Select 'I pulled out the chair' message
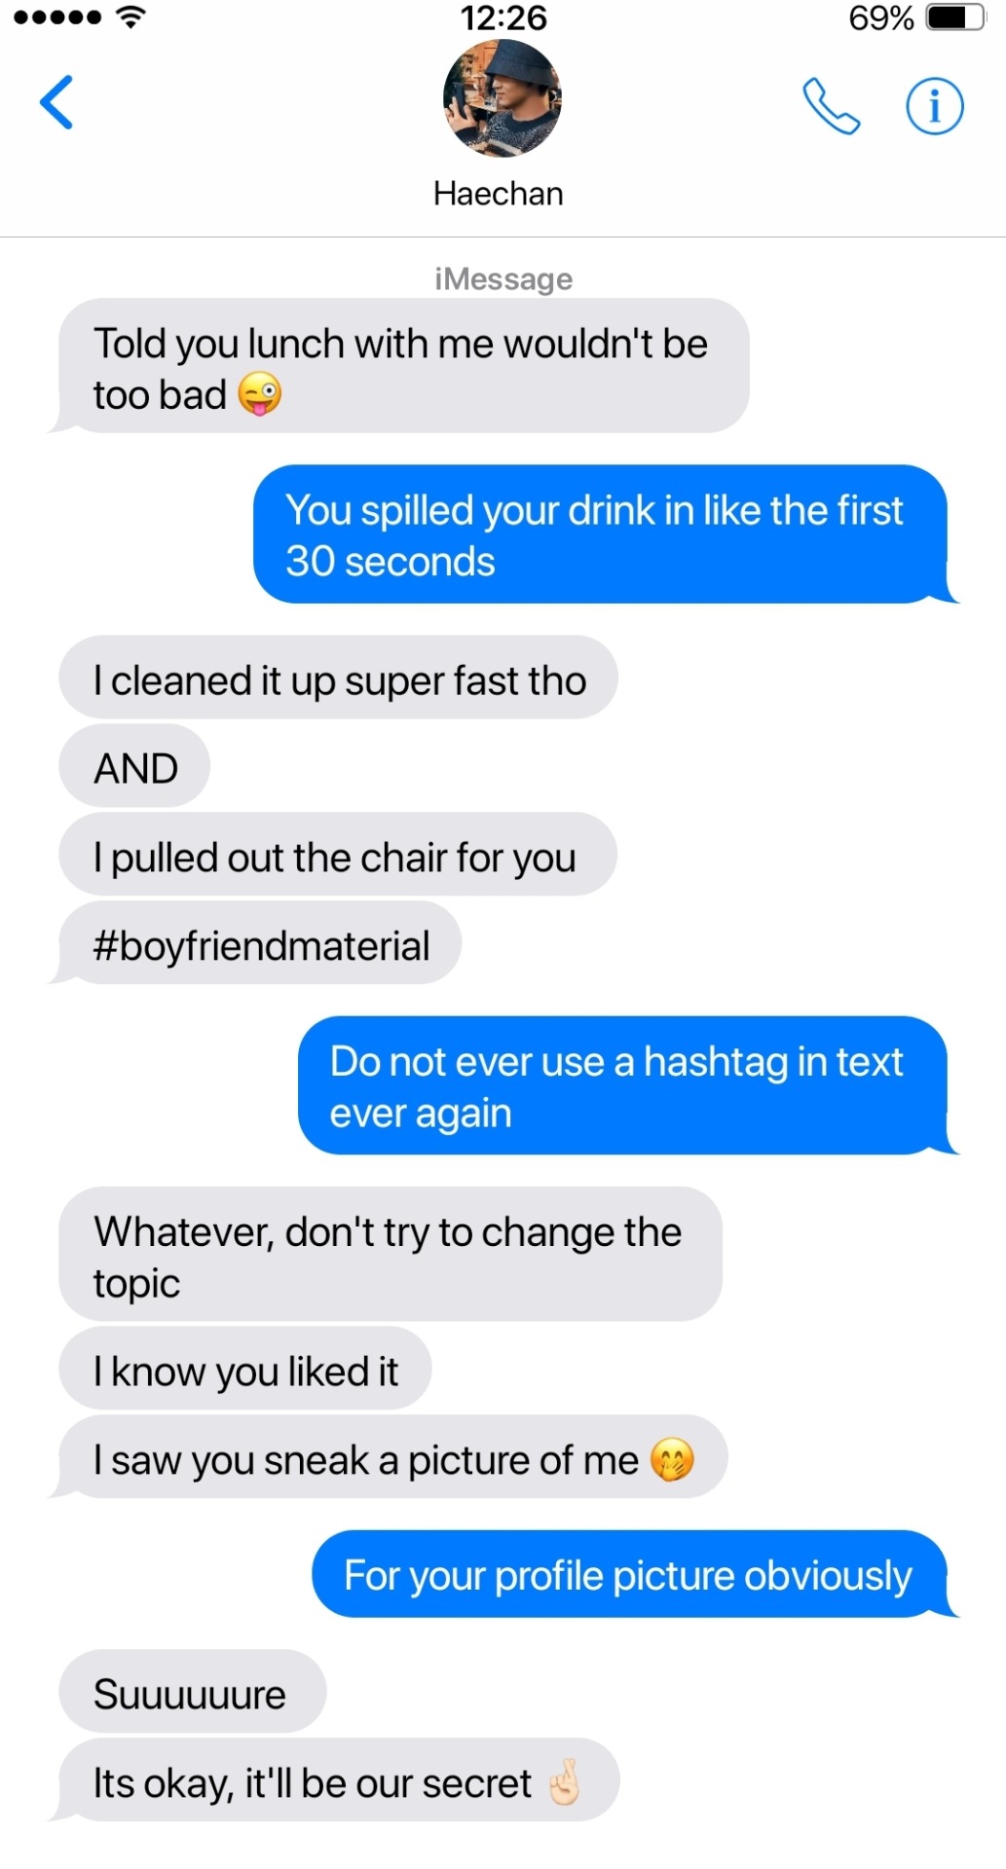Viewport: 1006px width, 1869px height. tap(338, 855)
